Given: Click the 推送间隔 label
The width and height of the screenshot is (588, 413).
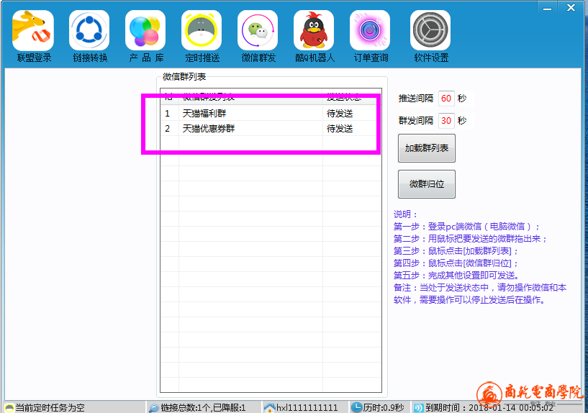Looking at the screenshot, I should point(415,98).
